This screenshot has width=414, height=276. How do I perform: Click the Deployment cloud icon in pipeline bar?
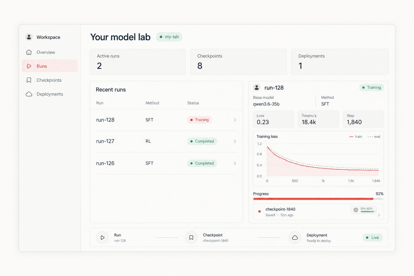(295, 237)
